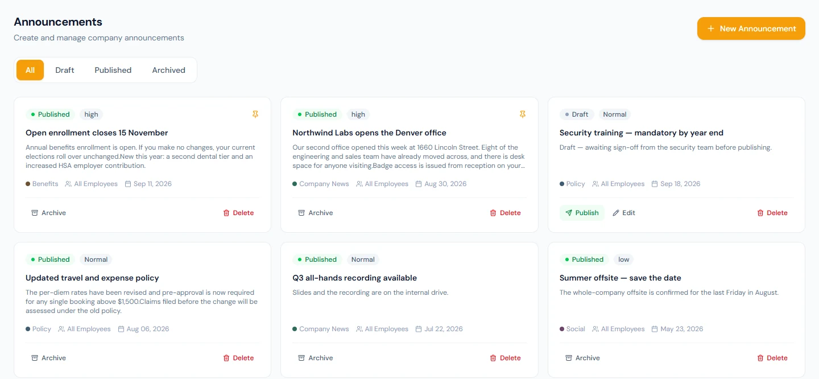
Task: Click the Draft status badge on Security training
Action: pyautogui.click(x=577, y=114)
